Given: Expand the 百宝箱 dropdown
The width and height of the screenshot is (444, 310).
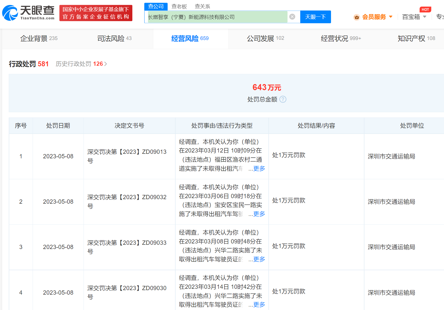Looking at the screenshot, I should point(414,17).
